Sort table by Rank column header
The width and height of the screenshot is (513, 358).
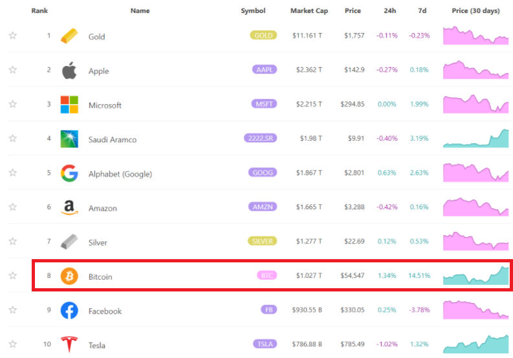[x=39, y=11]
